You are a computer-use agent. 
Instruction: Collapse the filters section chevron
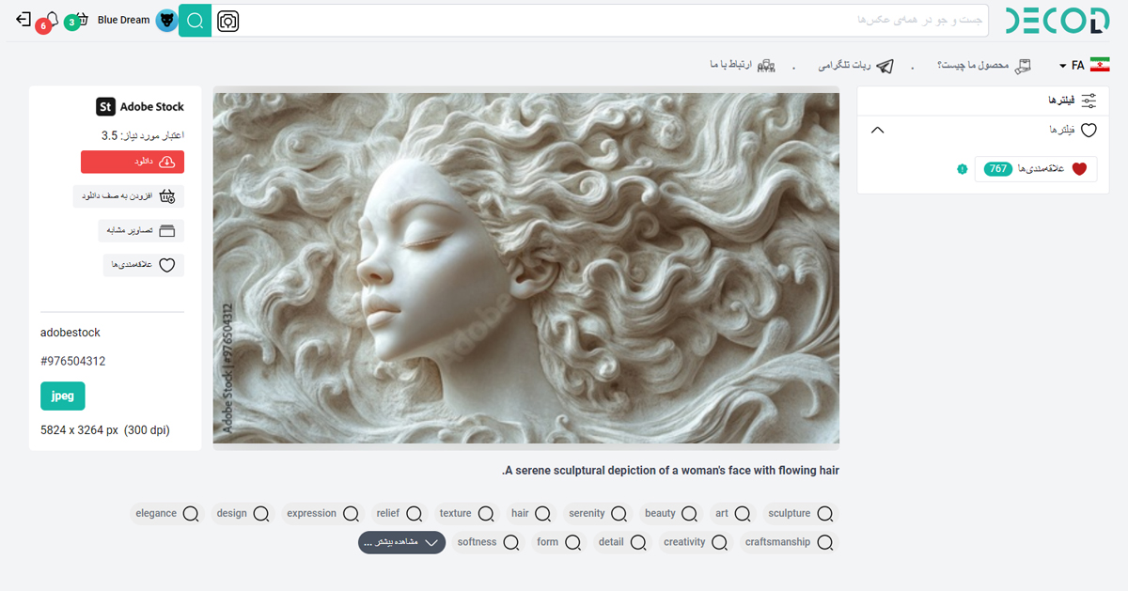(878, 130)
